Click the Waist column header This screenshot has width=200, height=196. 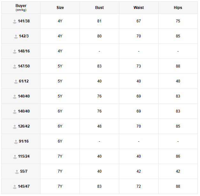(138, 8)
